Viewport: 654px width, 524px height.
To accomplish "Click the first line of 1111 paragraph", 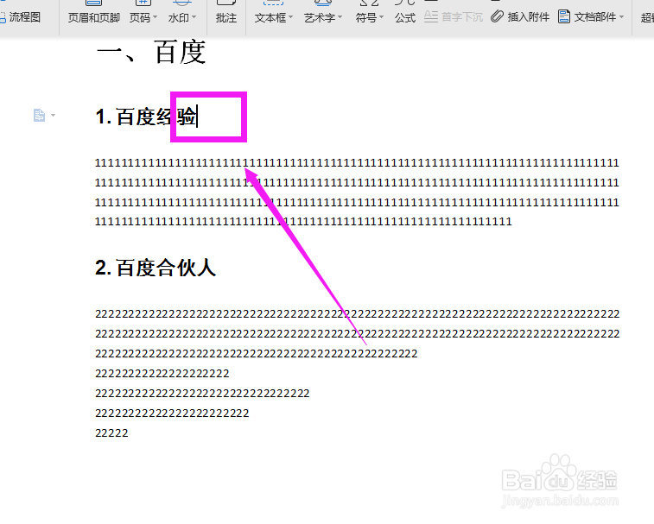I will pyautogui.click(x=357, y=162).
